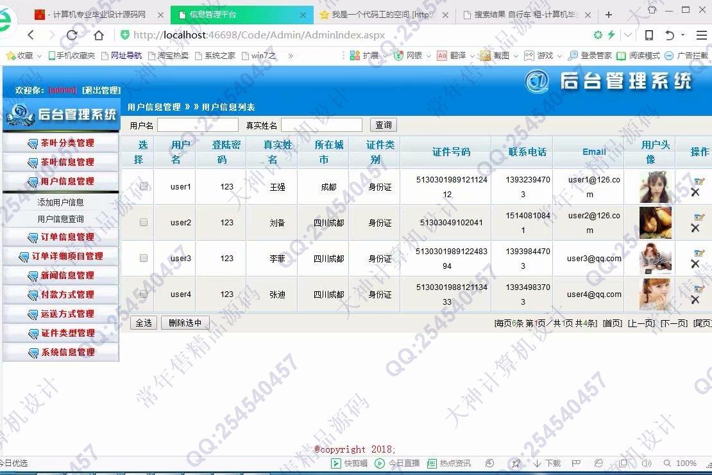Go to browser home page icon
The height and width of the screenshot is (475, 712).
pyautogui.click(x=98, y=35)
